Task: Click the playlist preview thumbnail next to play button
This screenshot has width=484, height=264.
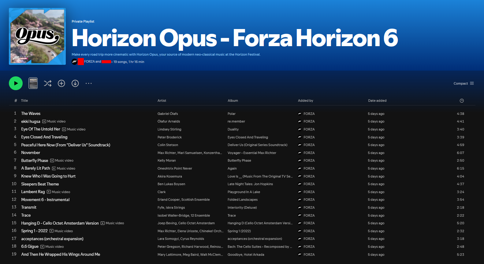Action: 33,83
